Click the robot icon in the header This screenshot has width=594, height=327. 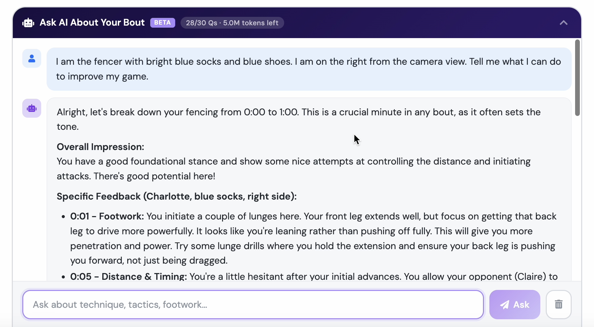click(28, 23)
